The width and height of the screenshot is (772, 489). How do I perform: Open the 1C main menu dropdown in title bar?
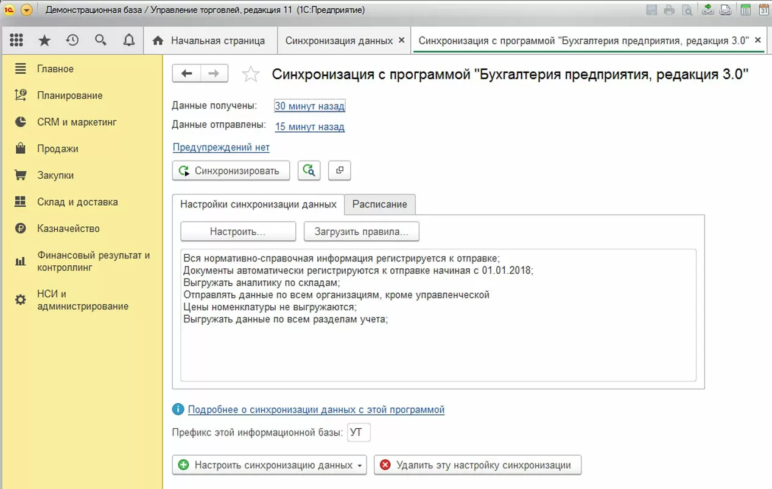[26, 10]
